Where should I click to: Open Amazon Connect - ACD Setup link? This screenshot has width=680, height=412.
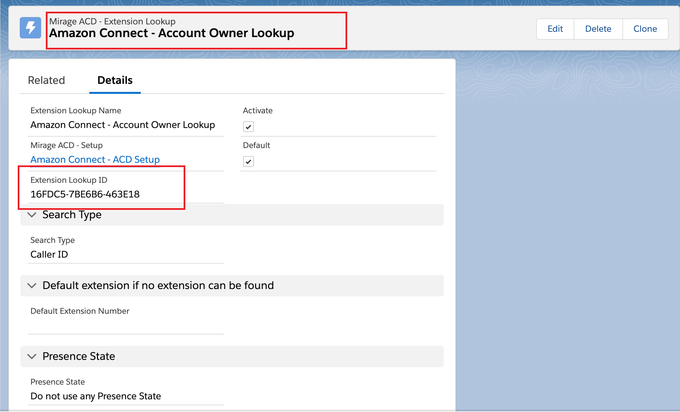click(x=95, y=160)
